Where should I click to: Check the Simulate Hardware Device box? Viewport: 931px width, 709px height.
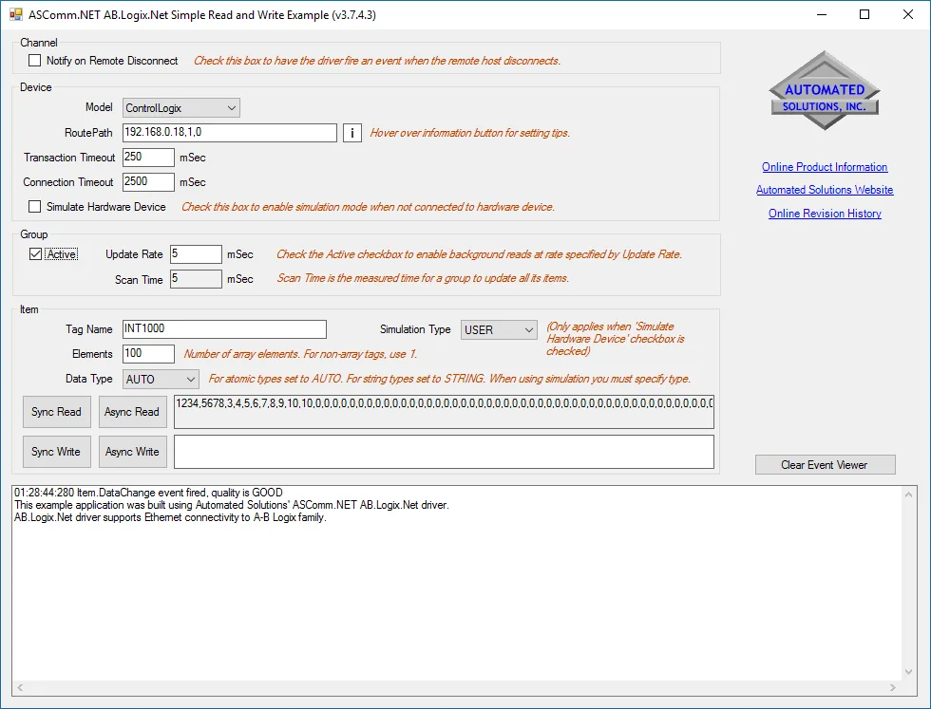35,207
